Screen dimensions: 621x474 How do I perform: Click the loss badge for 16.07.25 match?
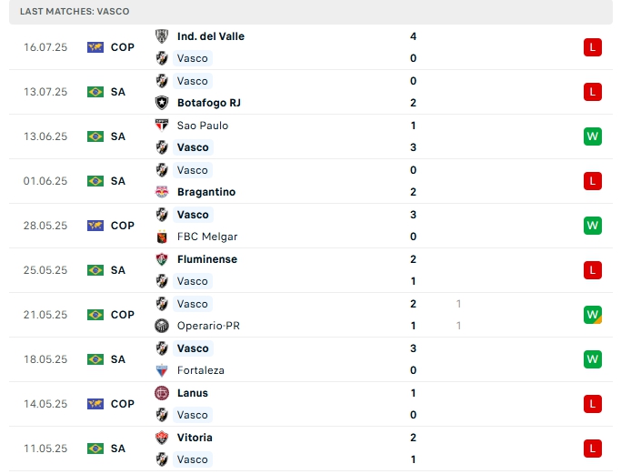[593, 47]
